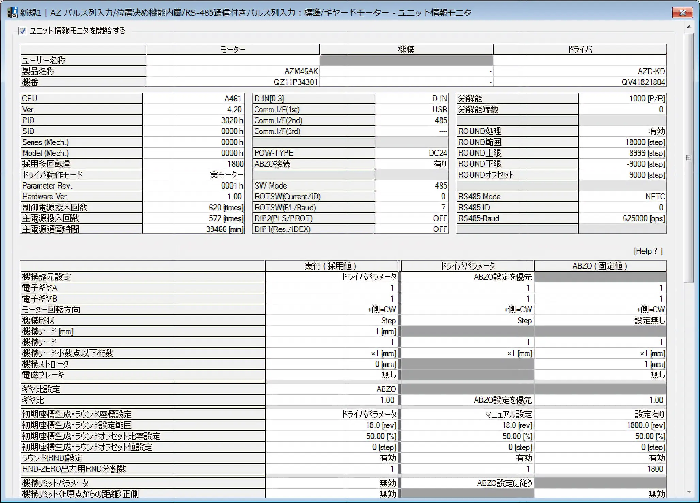
Task: Click the Ver. value 4.20
Action: (234, 109)
